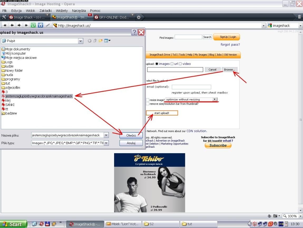303x228 pixels.
Task: Click the home page icon in toolbar
Action: pos(40,25)
